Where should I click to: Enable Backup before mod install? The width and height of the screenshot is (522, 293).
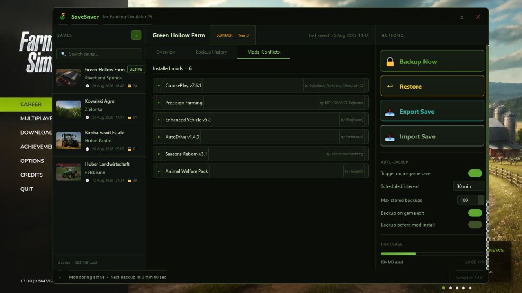click(475, 225)
